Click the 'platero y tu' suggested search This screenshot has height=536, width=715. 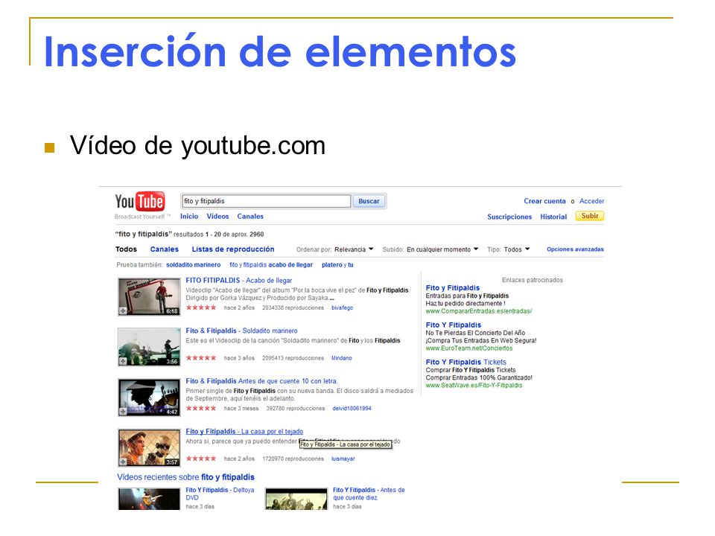[x=337, y=265]
